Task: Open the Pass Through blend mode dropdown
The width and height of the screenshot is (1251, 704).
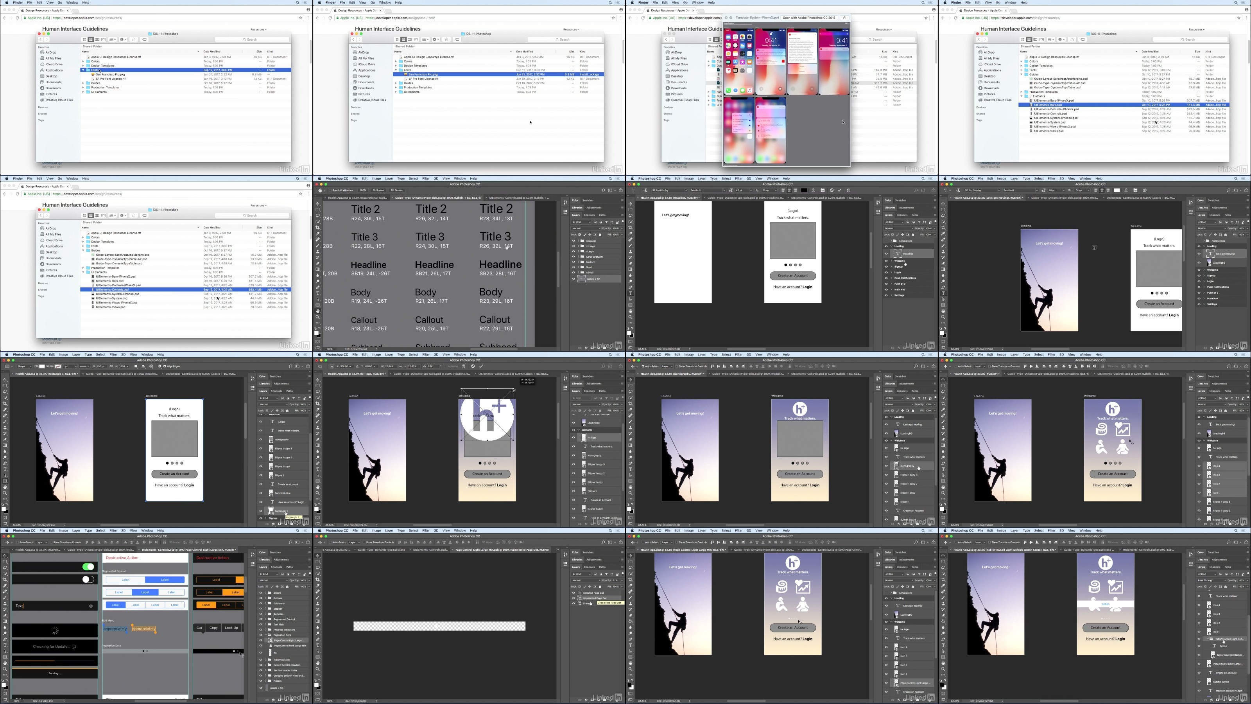Action: pyautogui.click(x=1212, y=580)
